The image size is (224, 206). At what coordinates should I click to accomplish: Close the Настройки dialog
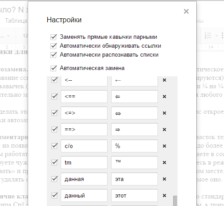(186, 11)
